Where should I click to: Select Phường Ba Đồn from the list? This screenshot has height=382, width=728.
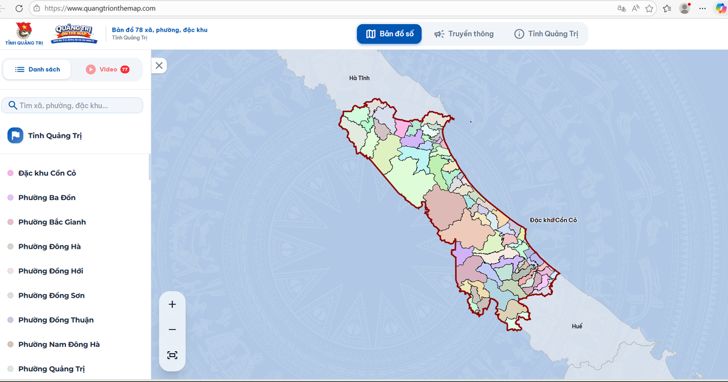click(47, 198)
